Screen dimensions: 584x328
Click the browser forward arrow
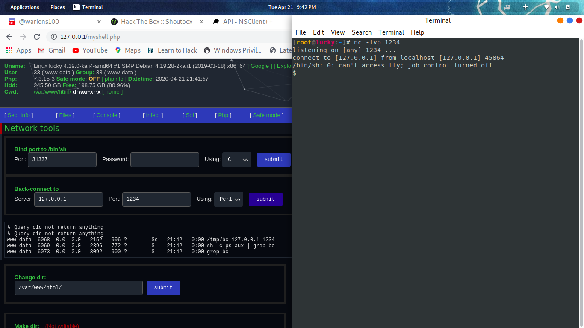click(x=23, y=37)
